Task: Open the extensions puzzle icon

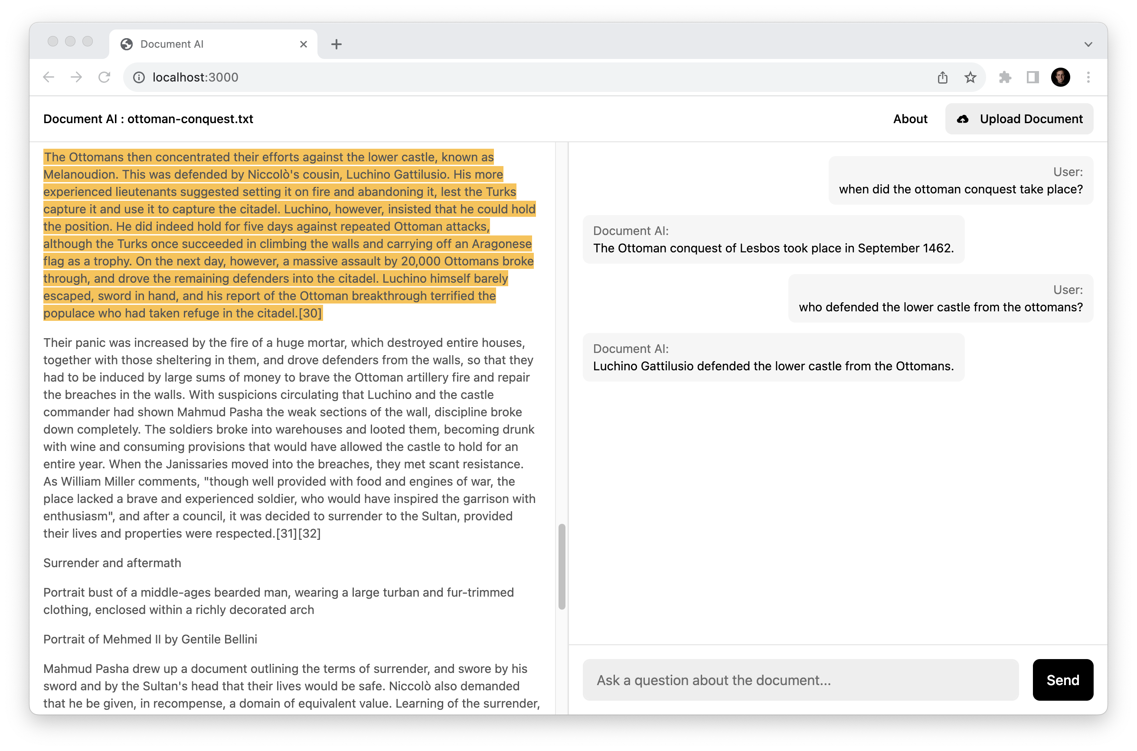Action: (1005, 77)
